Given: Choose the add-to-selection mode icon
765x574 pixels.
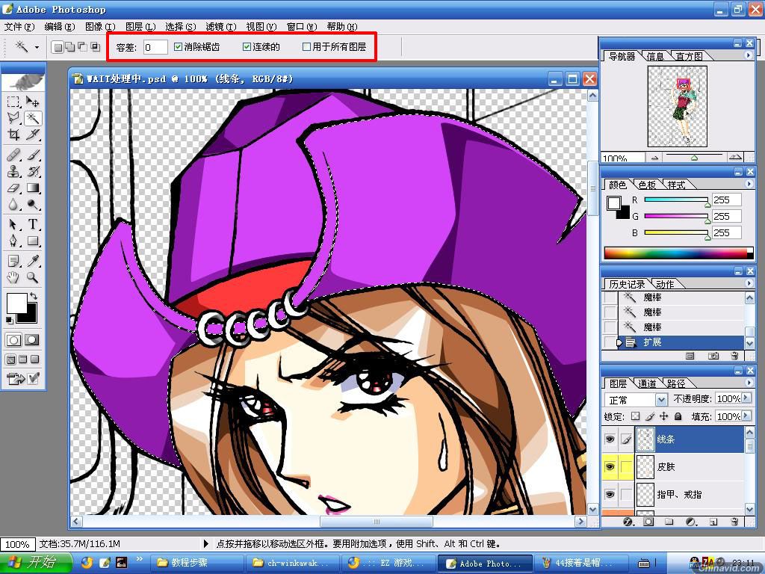Looking at the screenshot, I should click(x=69, y=47).
